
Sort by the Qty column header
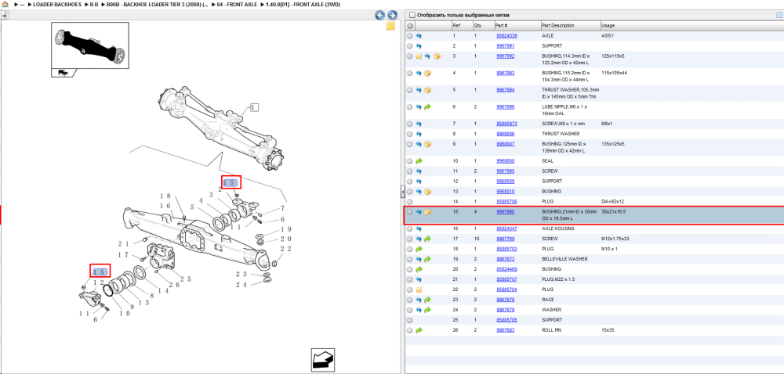coord(482,26)
